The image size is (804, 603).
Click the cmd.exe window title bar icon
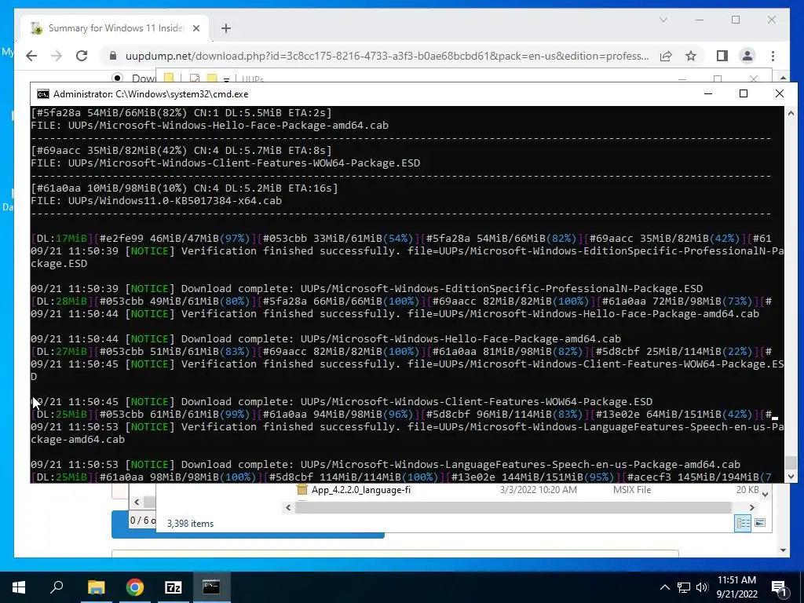[x=43, y=94]
